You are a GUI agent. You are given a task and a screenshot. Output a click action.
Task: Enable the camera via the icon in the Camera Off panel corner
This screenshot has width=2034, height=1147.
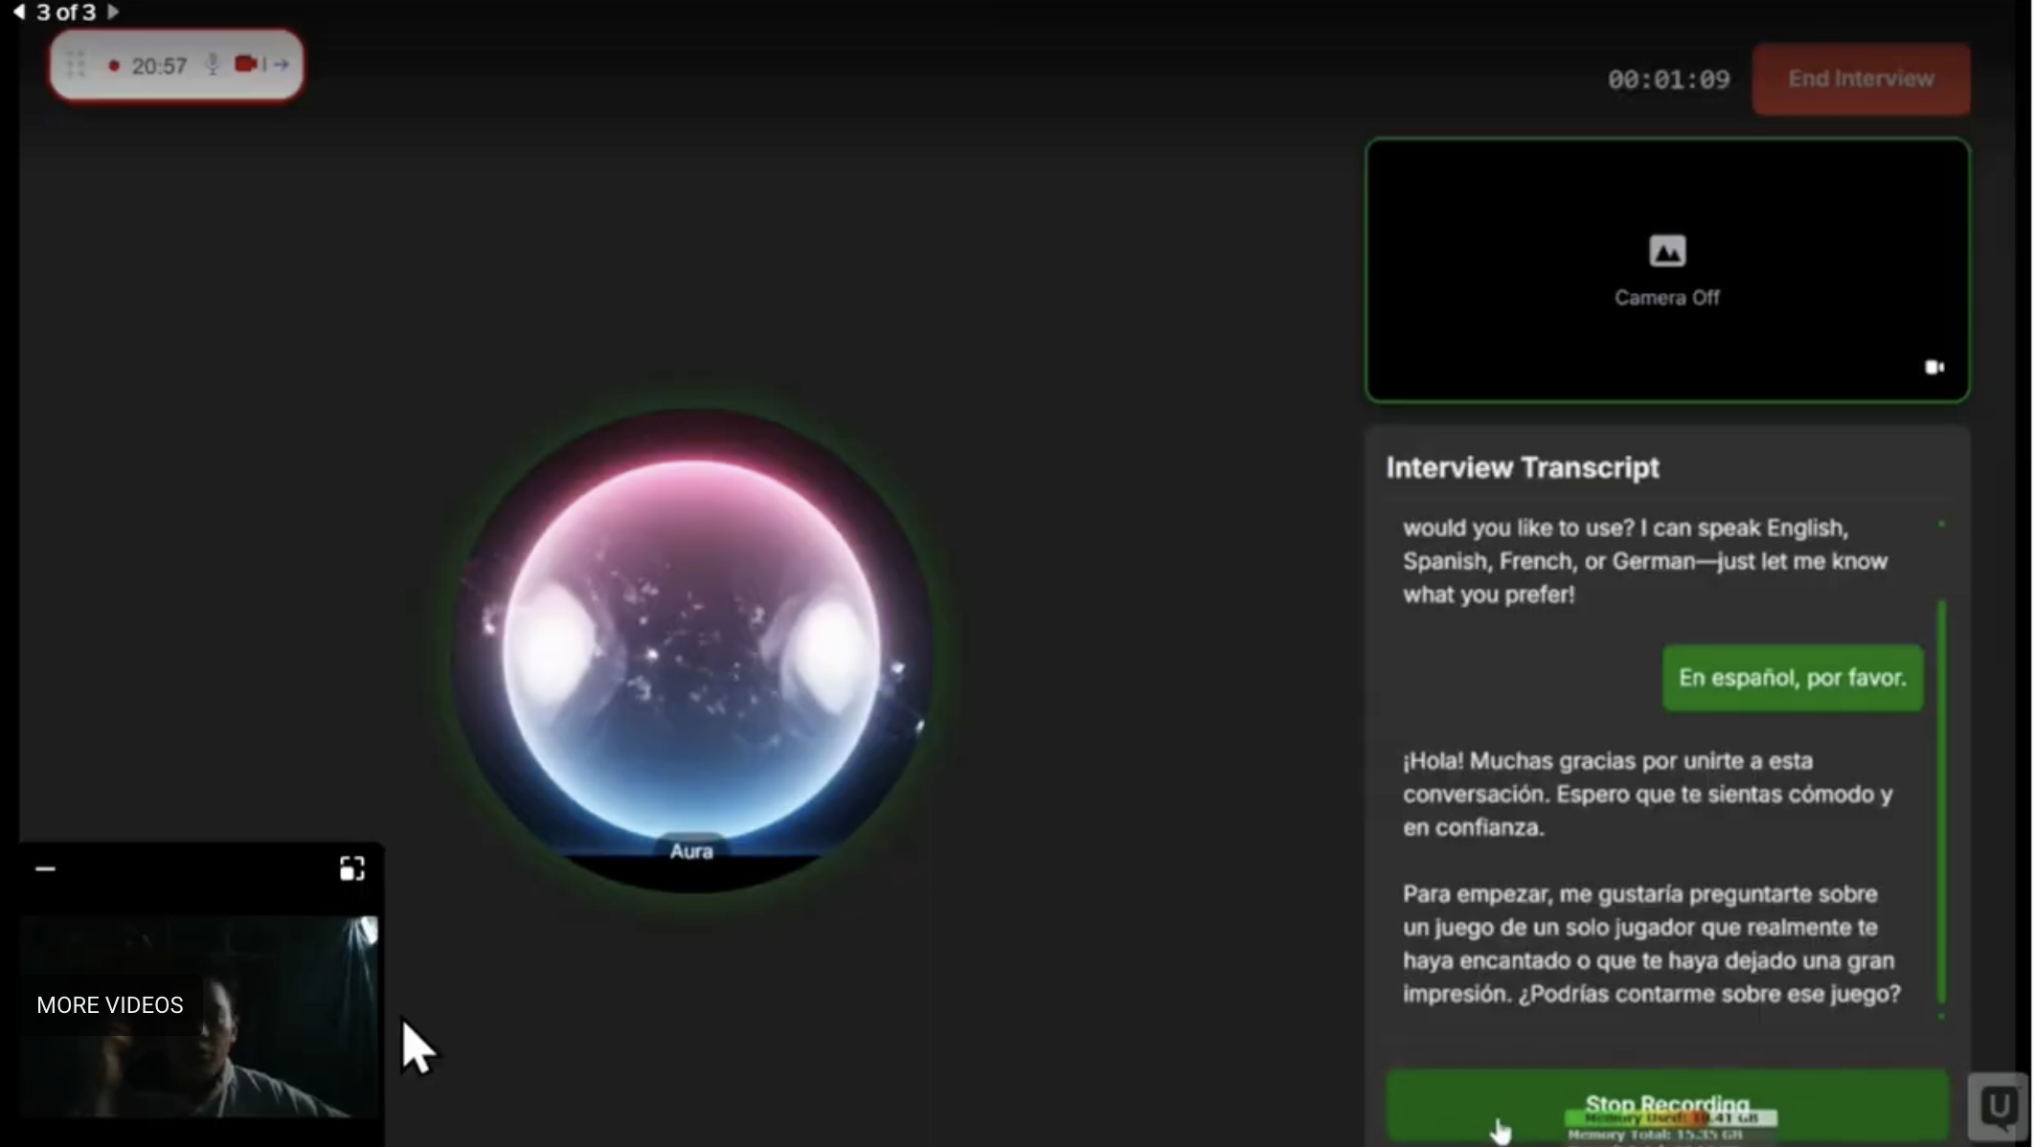point(1933,367)
